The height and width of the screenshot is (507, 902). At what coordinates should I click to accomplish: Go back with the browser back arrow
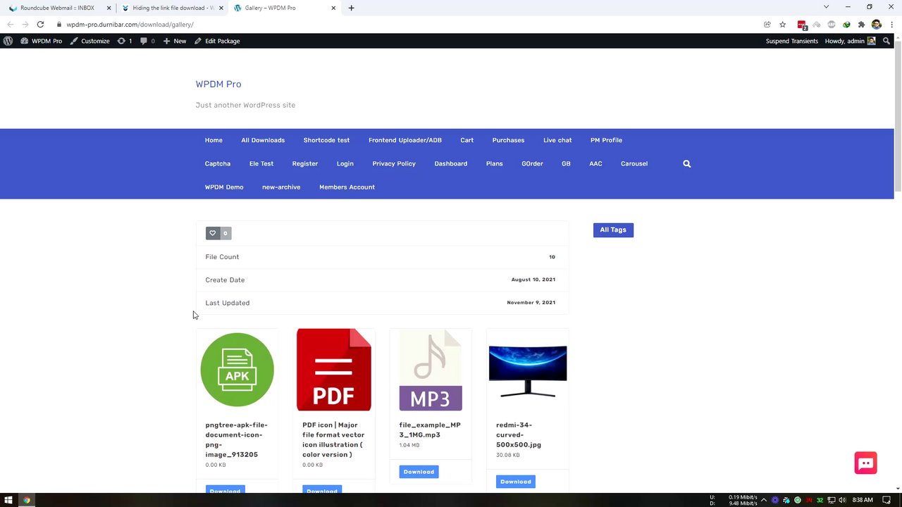[10, 25]
